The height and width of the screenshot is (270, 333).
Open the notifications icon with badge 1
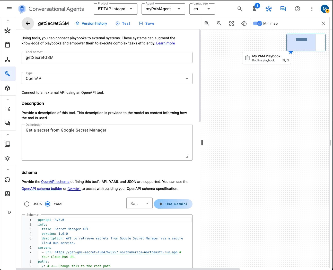pyautogui.click(x=255, y=8)
